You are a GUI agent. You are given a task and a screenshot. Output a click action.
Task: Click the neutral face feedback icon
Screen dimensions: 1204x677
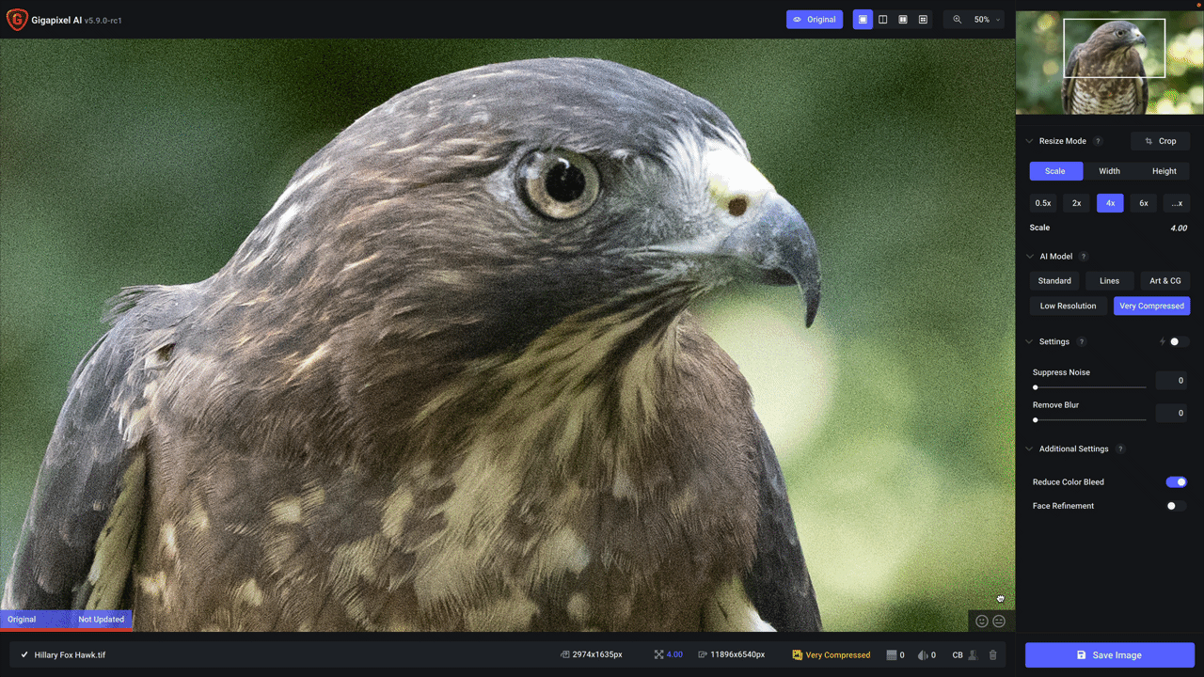[999, 621]
